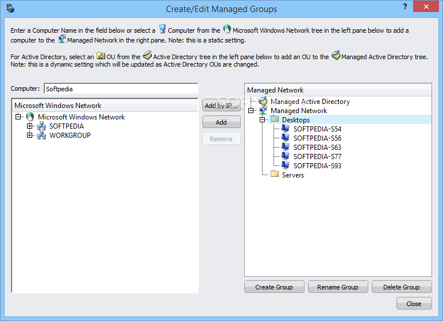
Task: Select computer SOFTPEDIA-S54
Action: point(317,129)
